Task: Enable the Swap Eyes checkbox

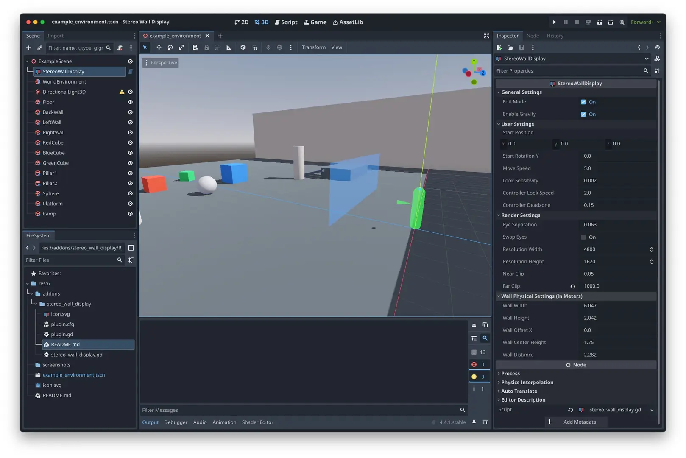Action: (x=583, y=237)
